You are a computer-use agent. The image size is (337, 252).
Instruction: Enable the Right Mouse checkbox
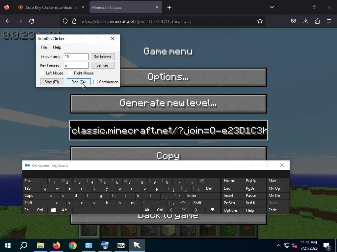click(70, 73)
